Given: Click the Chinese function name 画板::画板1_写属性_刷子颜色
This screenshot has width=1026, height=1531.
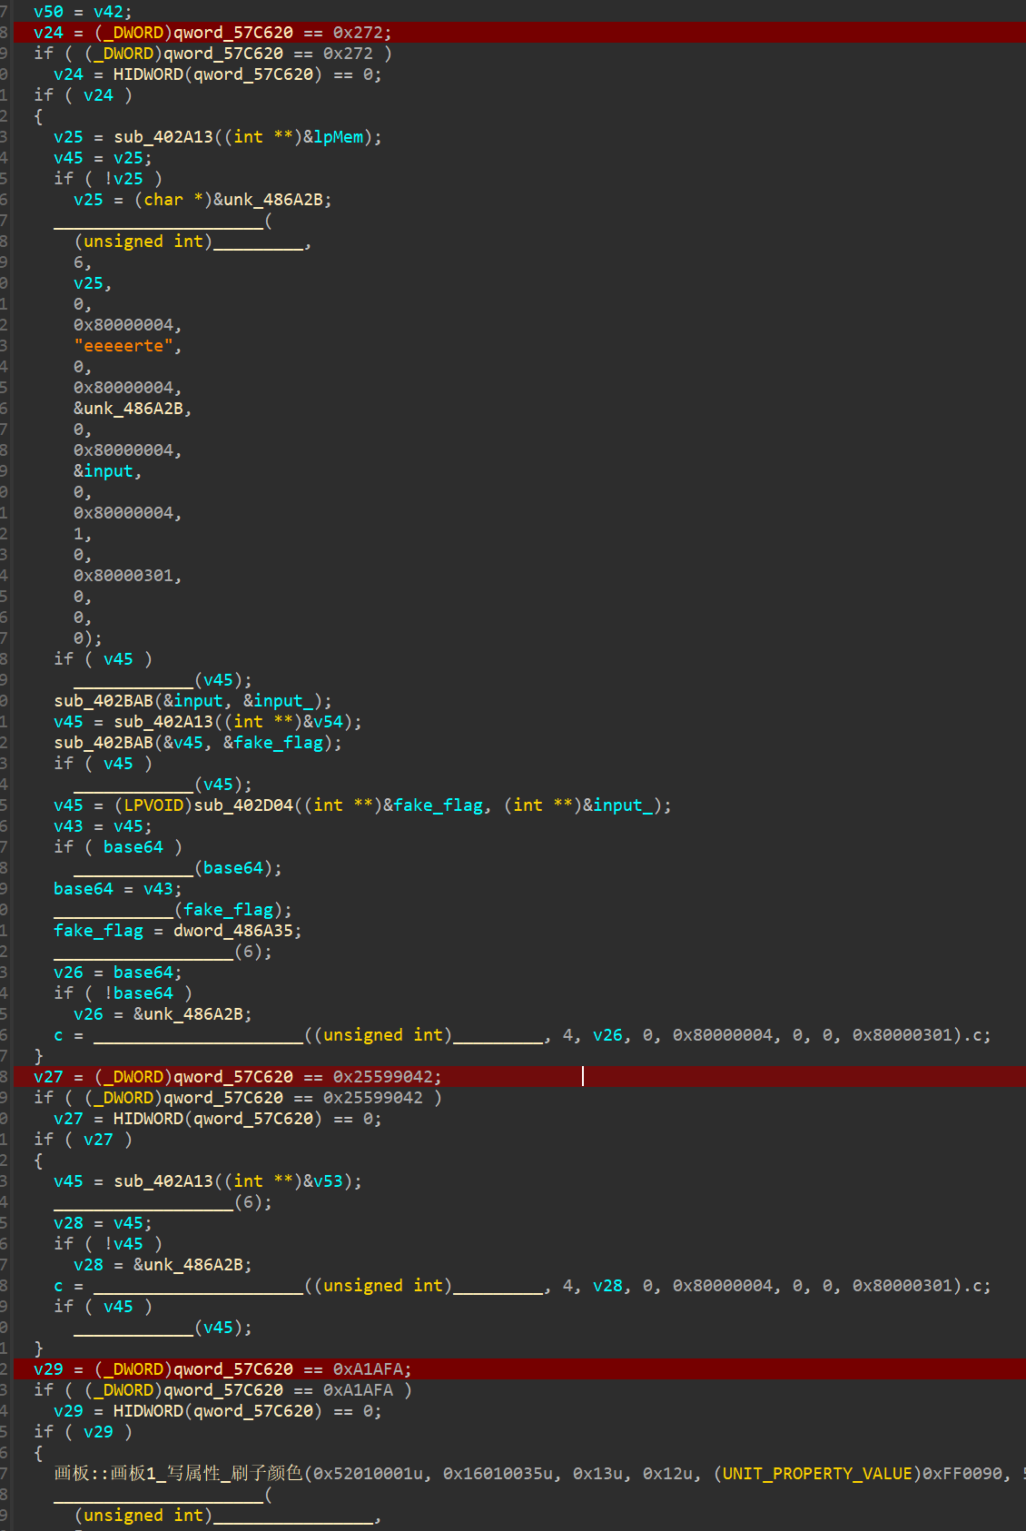Looking at the screenshot, I should click(178, 1474).
